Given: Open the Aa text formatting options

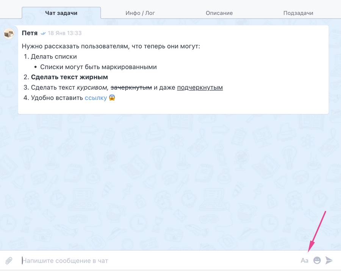Looking at the screenshot, I should pos(304,261).
